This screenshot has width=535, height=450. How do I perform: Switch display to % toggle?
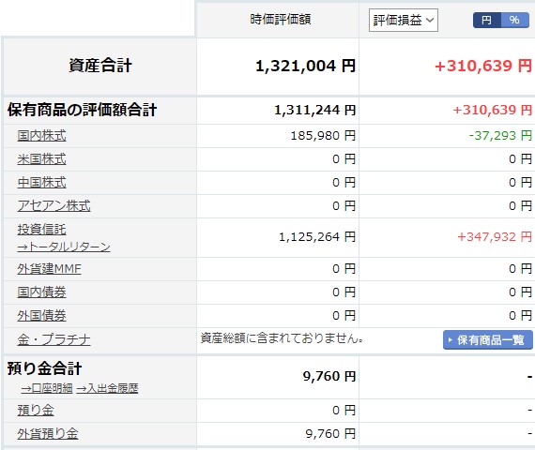[x=514, y=20]
